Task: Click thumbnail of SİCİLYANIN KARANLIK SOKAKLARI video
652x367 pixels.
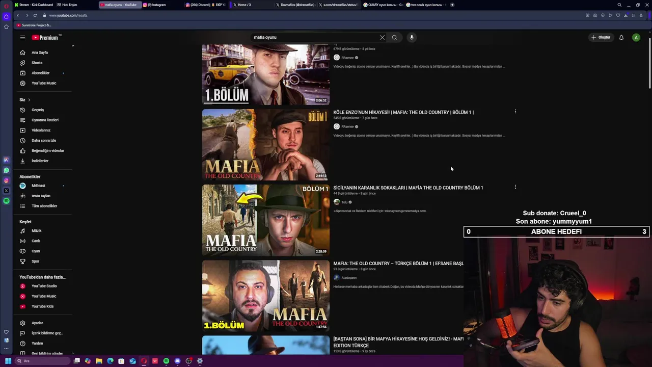Action: click(265, 220)
